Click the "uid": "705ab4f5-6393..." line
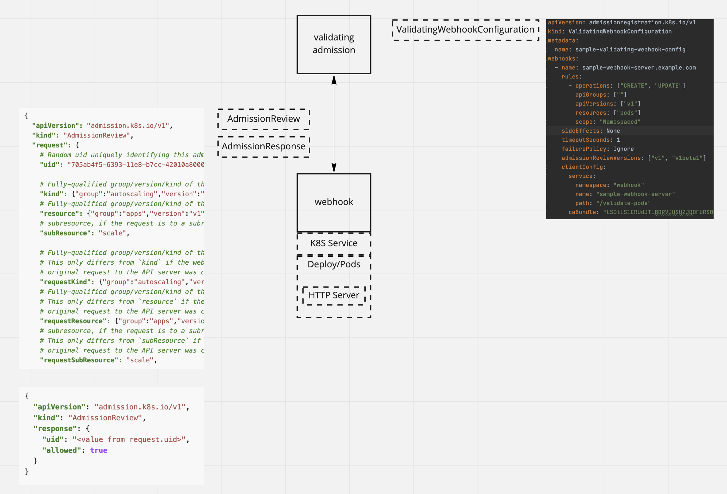 click(122, 165)
